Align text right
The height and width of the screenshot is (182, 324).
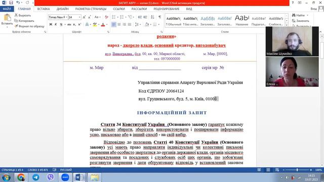coord(124,25)
